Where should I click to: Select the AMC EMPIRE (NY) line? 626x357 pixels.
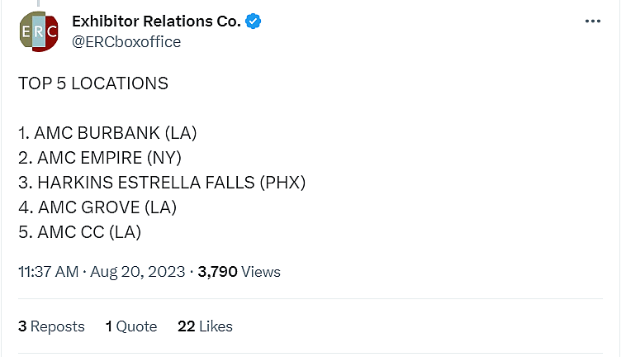99,158
